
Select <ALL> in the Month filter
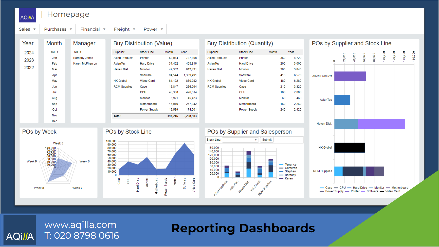click(x=54, y=52)
